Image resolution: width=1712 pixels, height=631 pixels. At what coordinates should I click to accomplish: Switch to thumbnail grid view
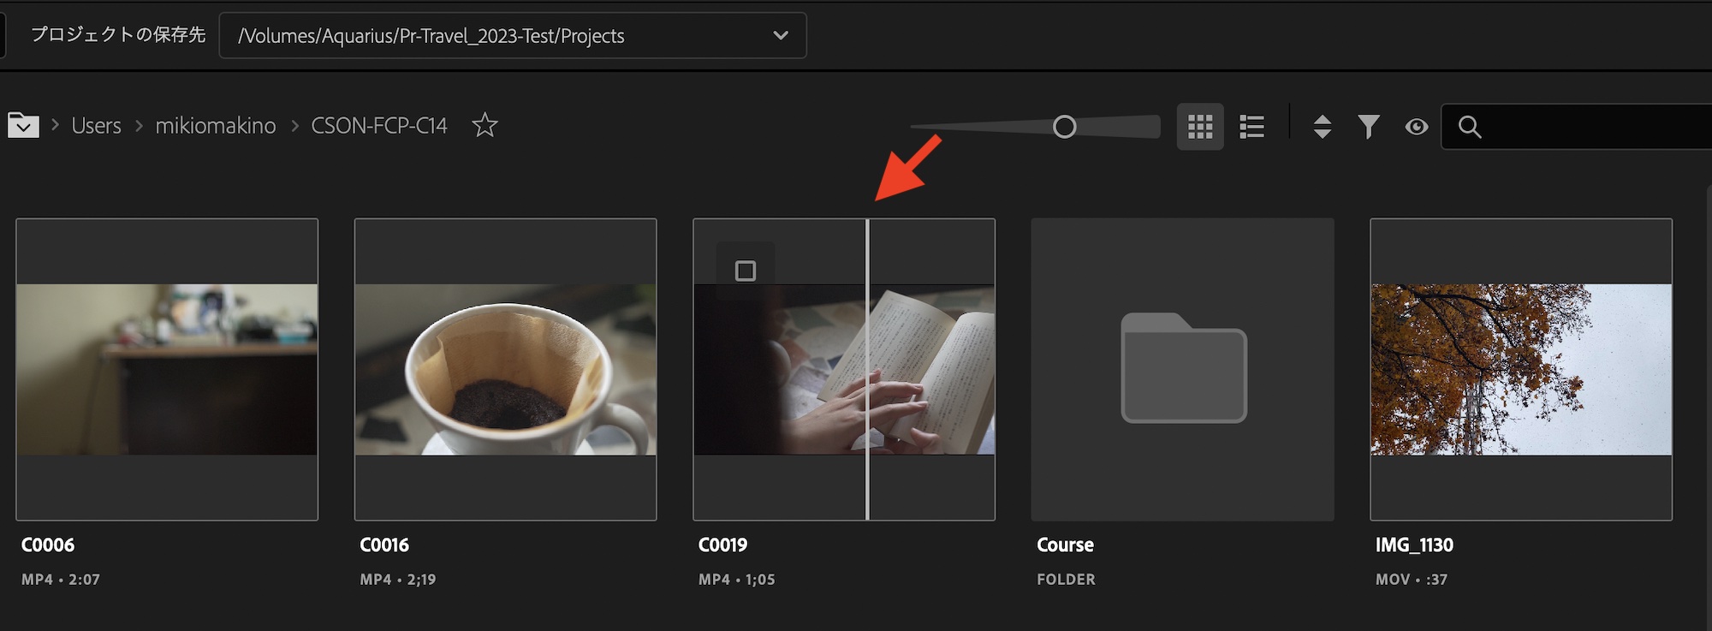tap(1199, 127)
